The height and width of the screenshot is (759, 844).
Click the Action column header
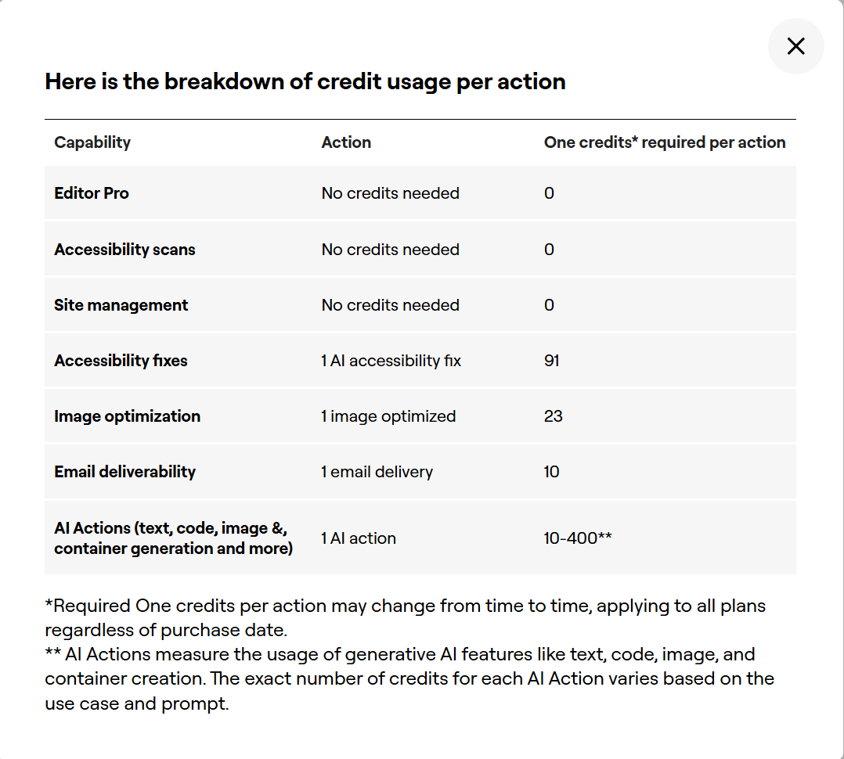pos(346,142)
